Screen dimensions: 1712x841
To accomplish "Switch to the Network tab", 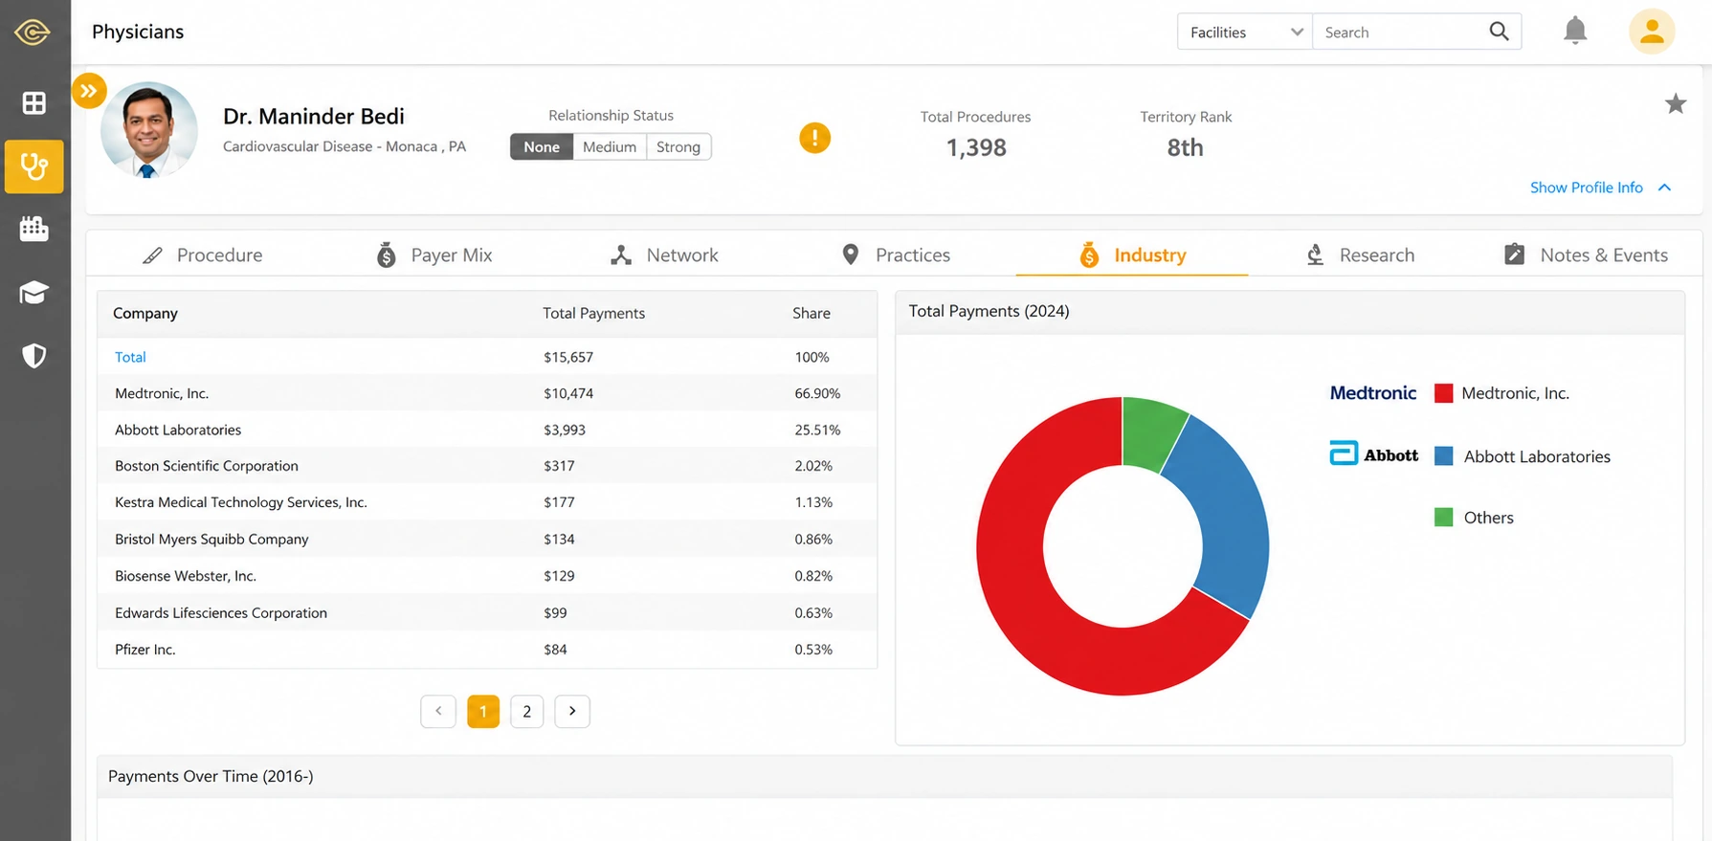I will (x=664, y=255).
